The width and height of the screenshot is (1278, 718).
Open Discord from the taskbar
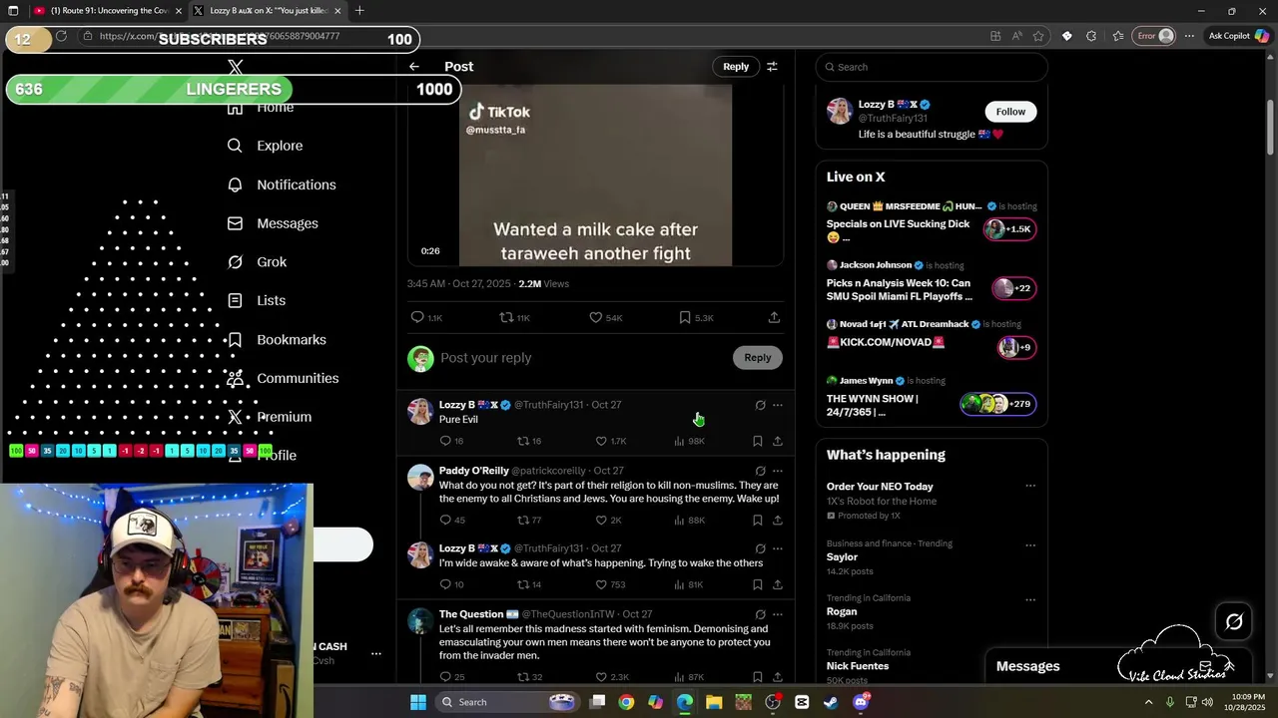(861, 702)
